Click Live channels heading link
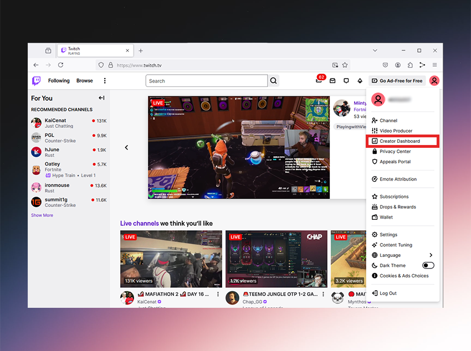This screenshot has width=471, height=351. tap(140, 223)
